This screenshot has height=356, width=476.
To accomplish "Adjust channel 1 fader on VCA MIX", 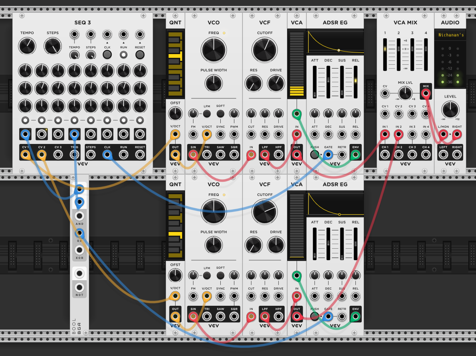I will 385,55.
